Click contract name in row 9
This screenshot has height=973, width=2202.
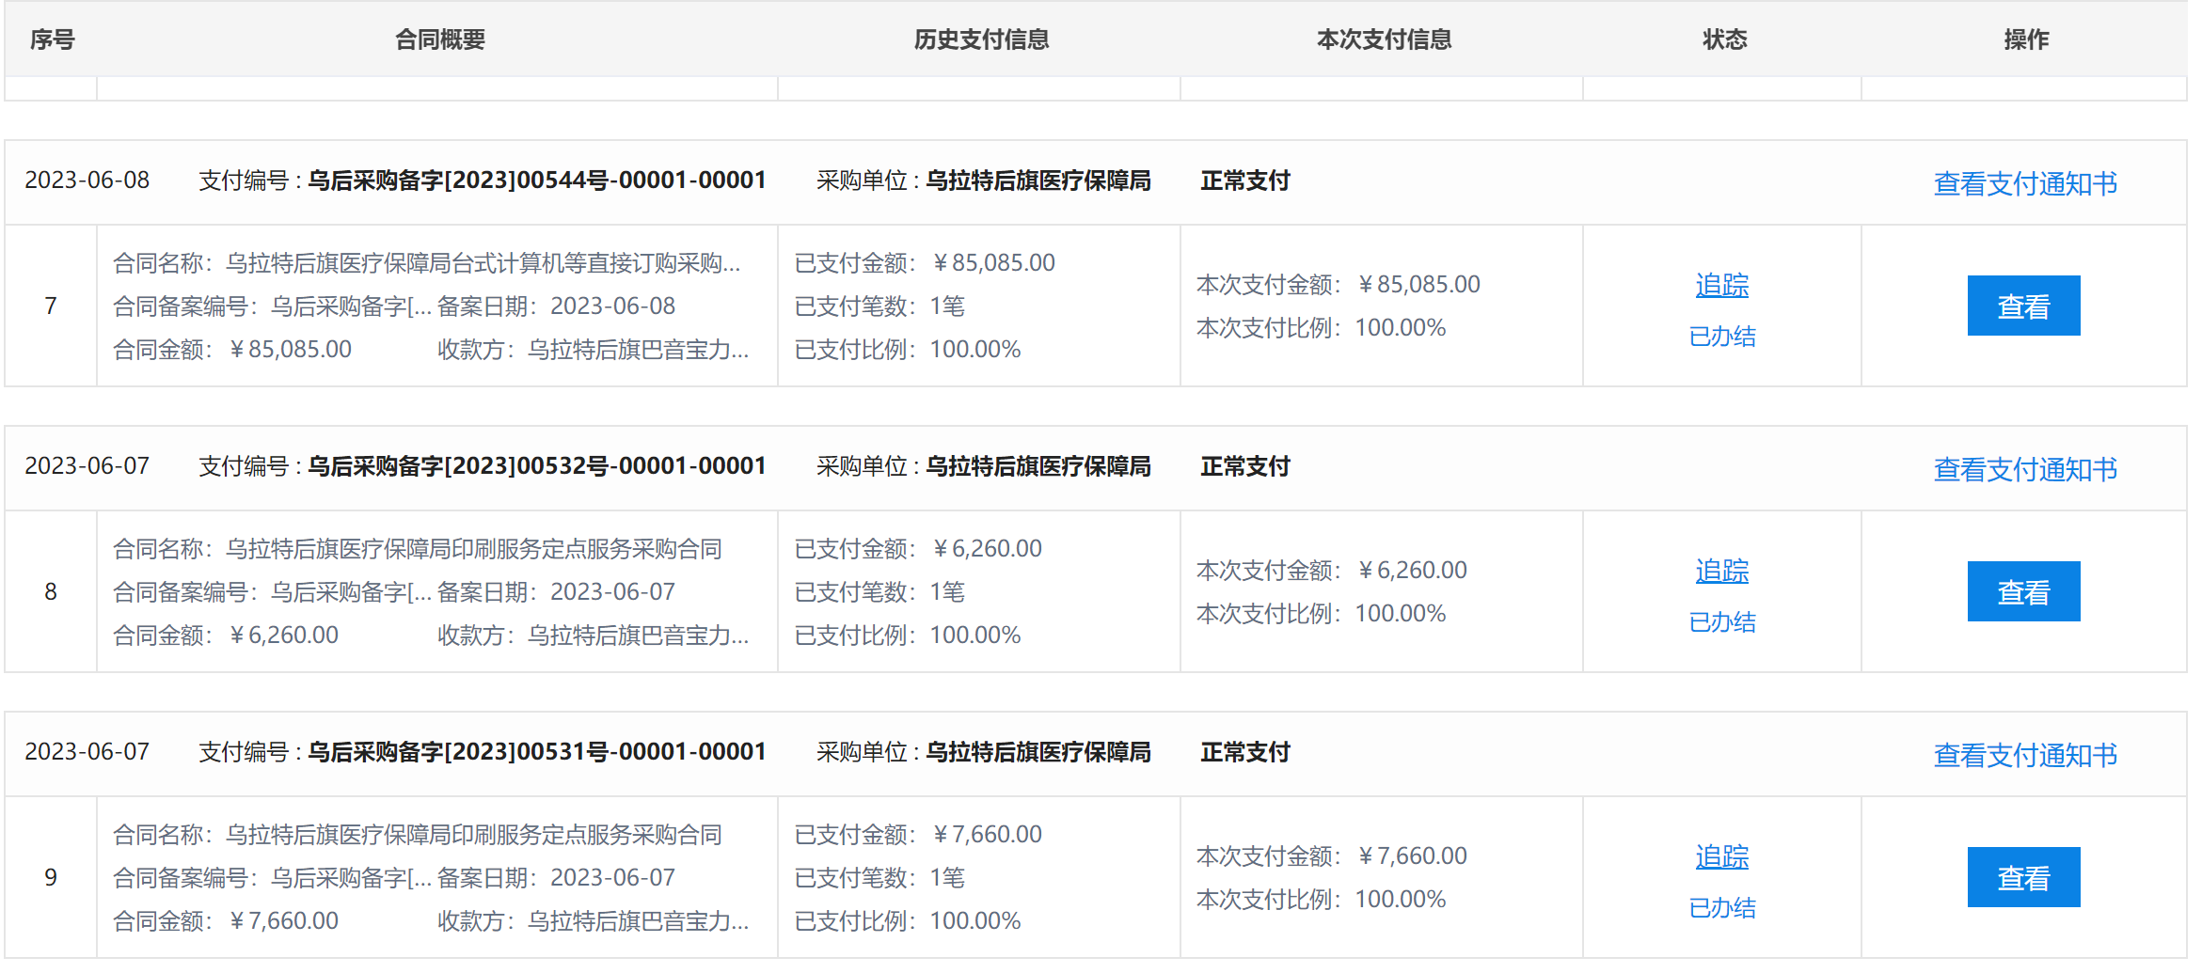[x=474, y=834]
